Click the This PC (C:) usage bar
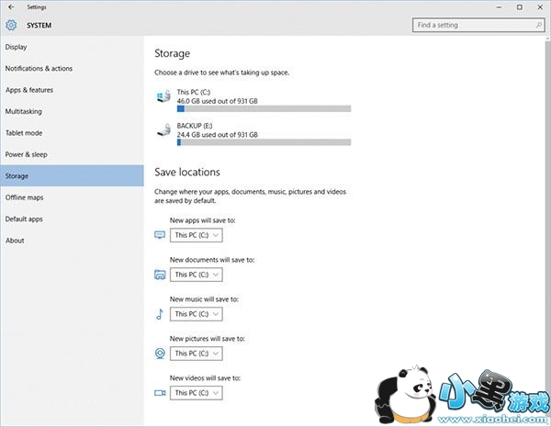 click(x=264, y=109)
